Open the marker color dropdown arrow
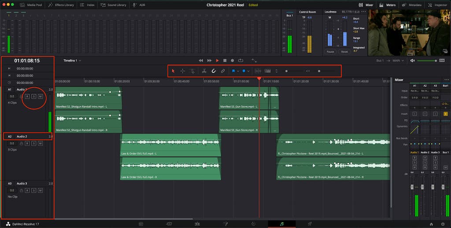Viewport: 451px width, 228px height. pyautogui.click(x=248, y=71)
